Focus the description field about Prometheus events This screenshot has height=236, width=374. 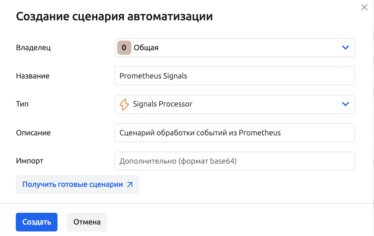coord(234,133)
